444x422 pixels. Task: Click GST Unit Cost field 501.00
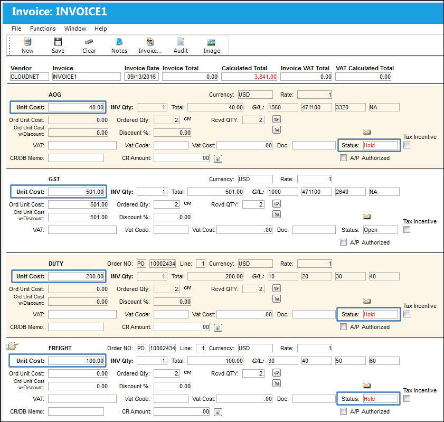click(76, 192)
